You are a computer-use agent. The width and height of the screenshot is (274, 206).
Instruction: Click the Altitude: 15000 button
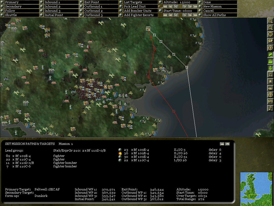[x=178, y=2]
